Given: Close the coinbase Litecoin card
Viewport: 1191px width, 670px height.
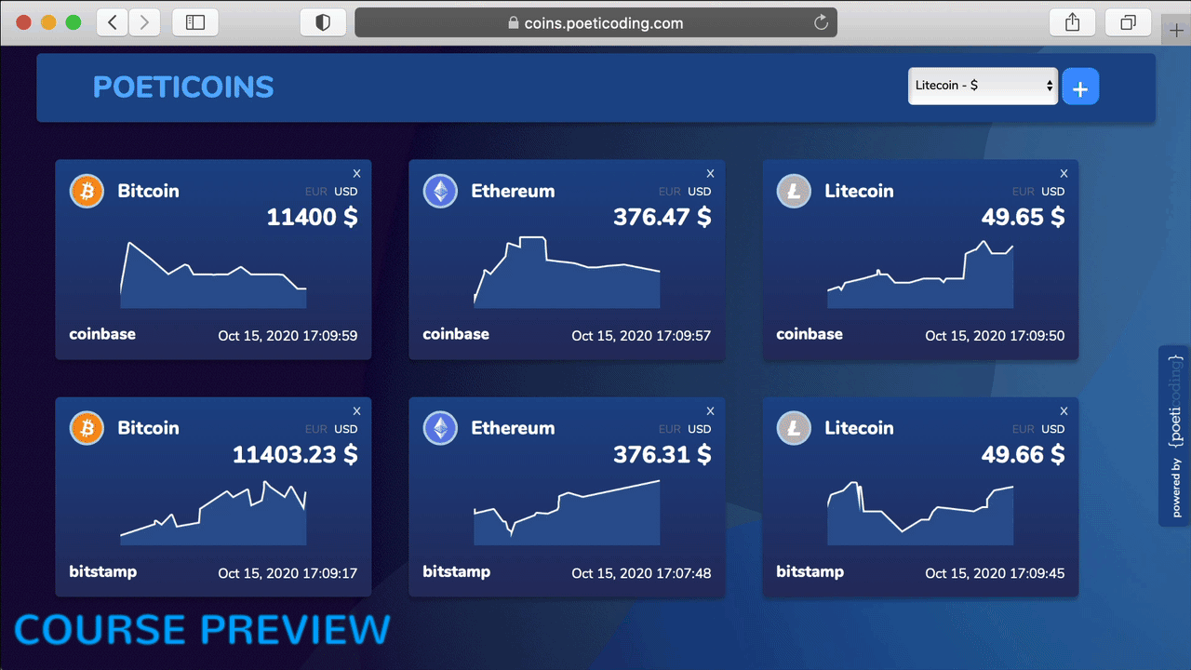Looking at the screenshot, I should tap(1064, 173).
